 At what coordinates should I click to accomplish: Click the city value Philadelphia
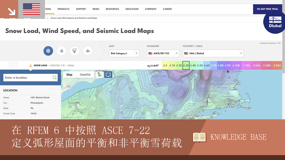(x=37, y=103)
